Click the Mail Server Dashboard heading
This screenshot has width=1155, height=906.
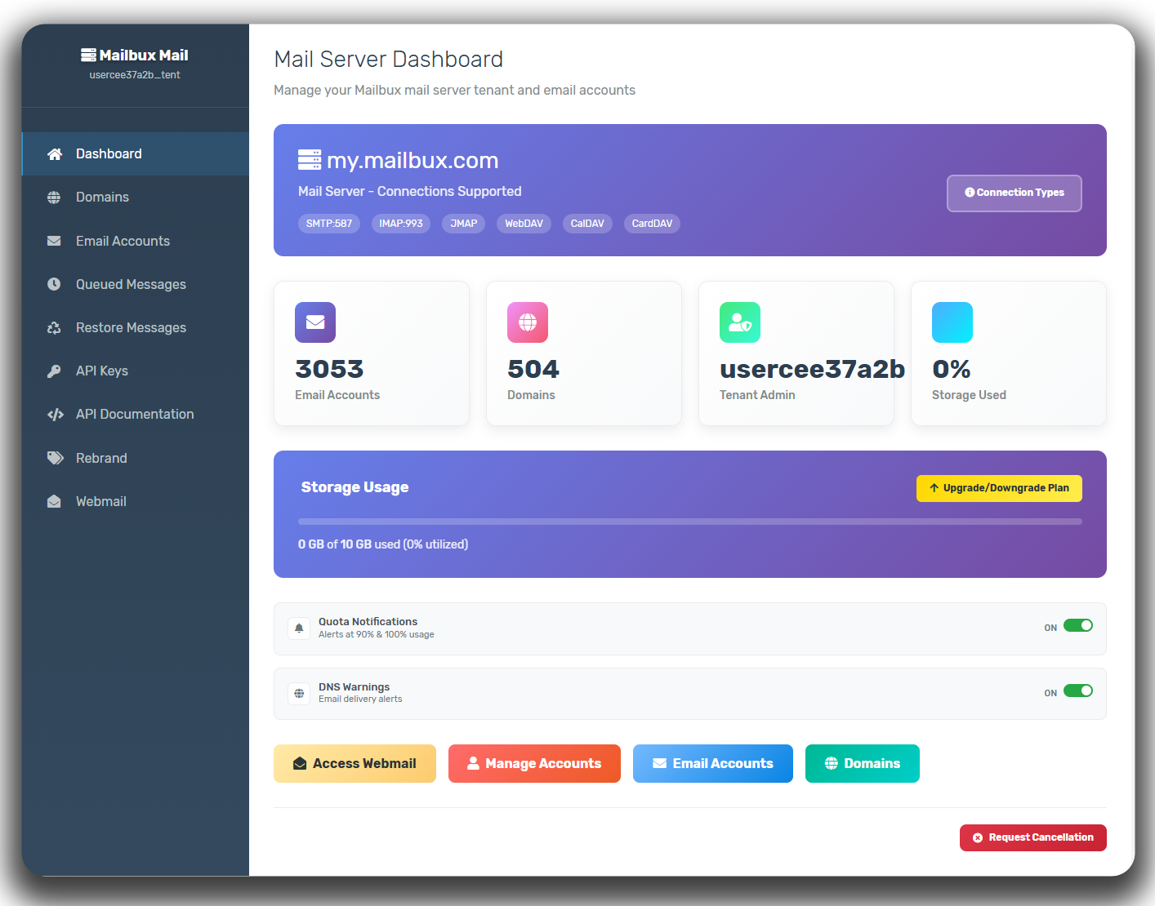(x=389, y=60)
